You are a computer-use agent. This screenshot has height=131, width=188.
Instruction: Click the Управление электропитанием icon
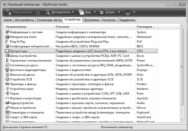[x=7, y=60]
